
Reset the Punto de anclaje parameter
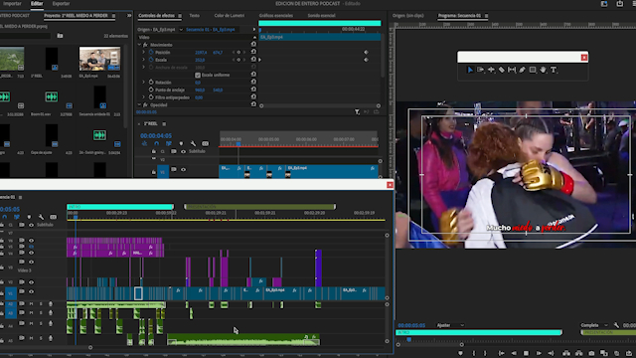tap(253, 89)
